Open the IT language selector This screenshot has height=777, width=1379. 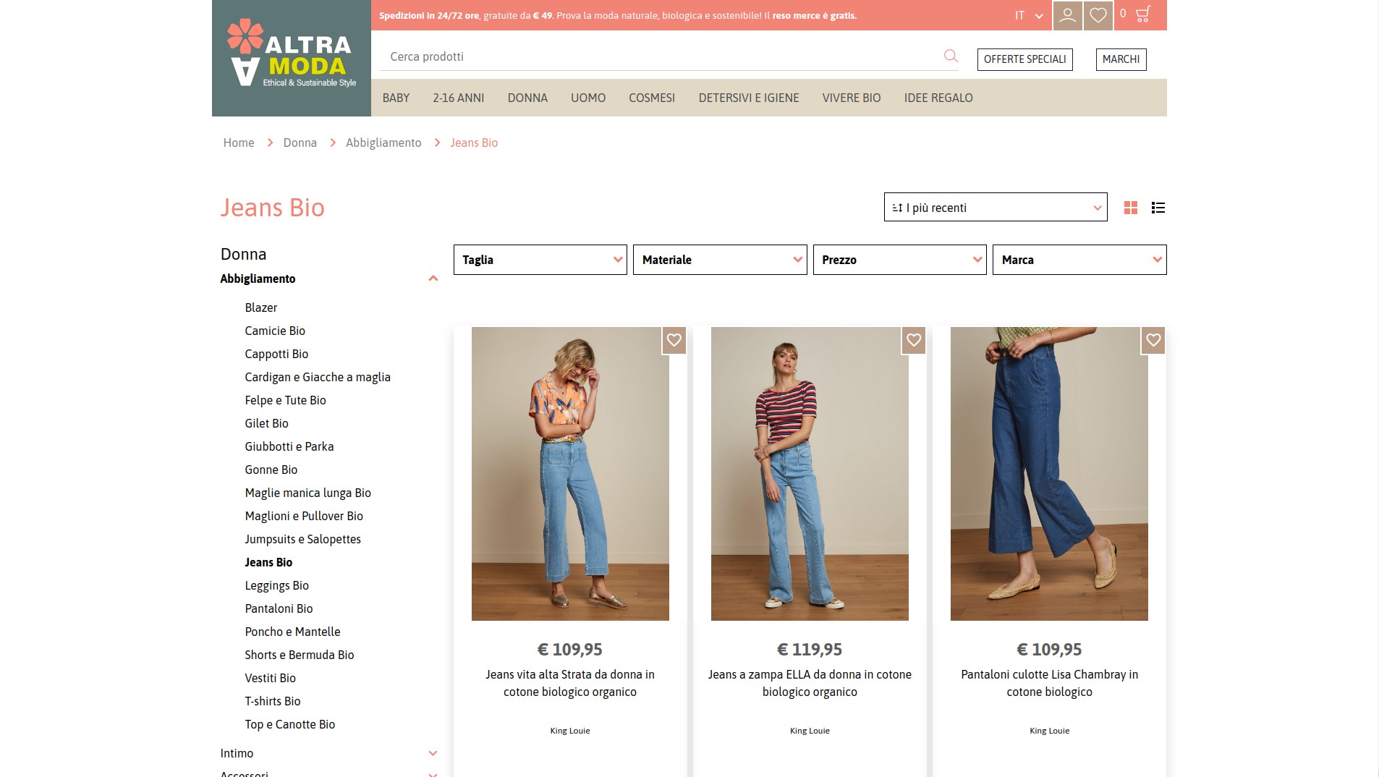[x=1029, y=15]
